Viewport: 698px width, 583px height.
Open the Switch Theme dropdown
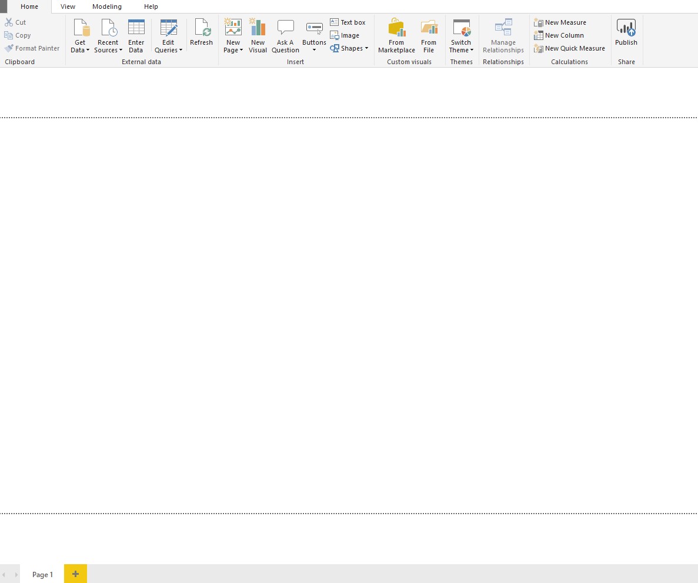(461, 36)
